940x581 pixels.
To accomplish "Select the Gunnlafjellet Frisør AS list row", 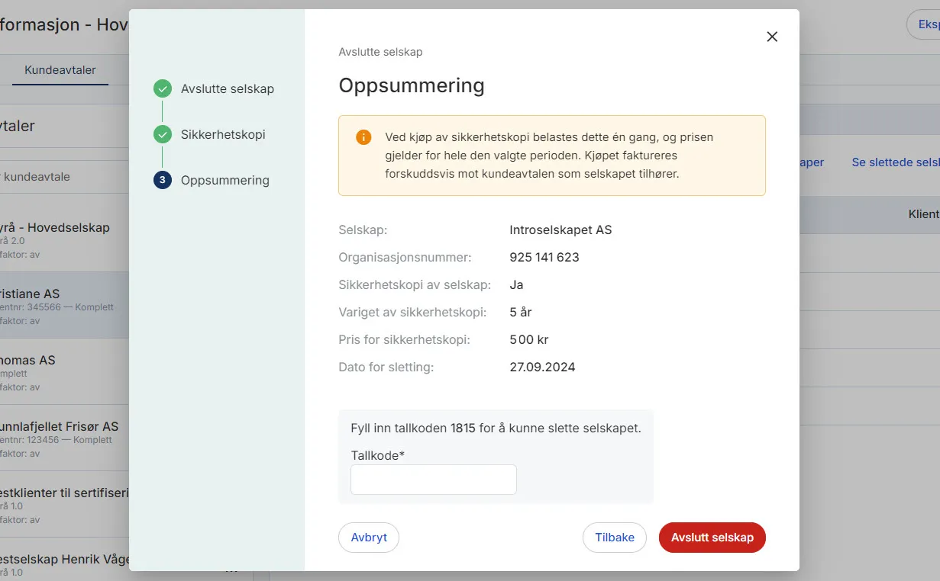I will pos(64,438).
